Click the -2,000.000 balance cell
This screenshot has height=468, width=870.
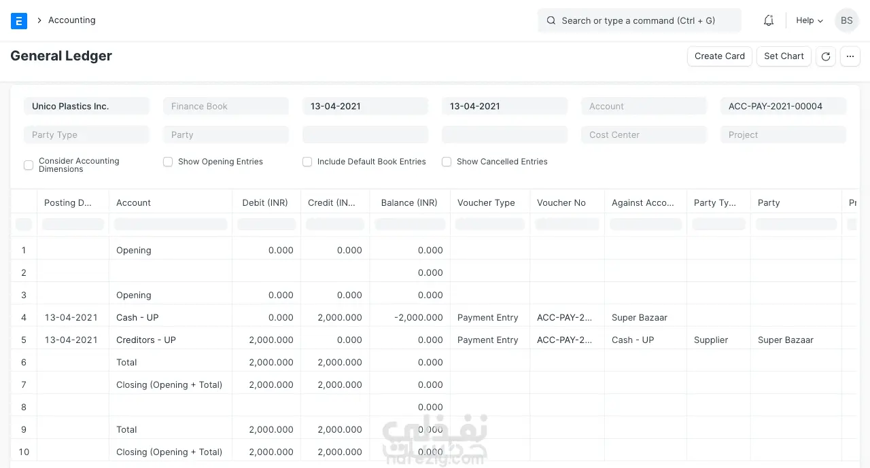(x=410, y=317)
